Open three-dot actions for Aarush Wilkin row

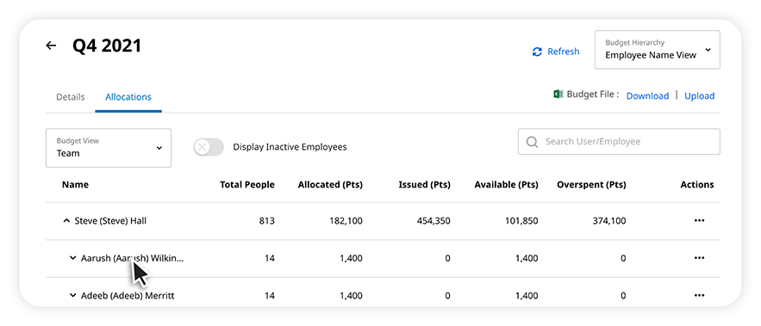pos(699,258)
